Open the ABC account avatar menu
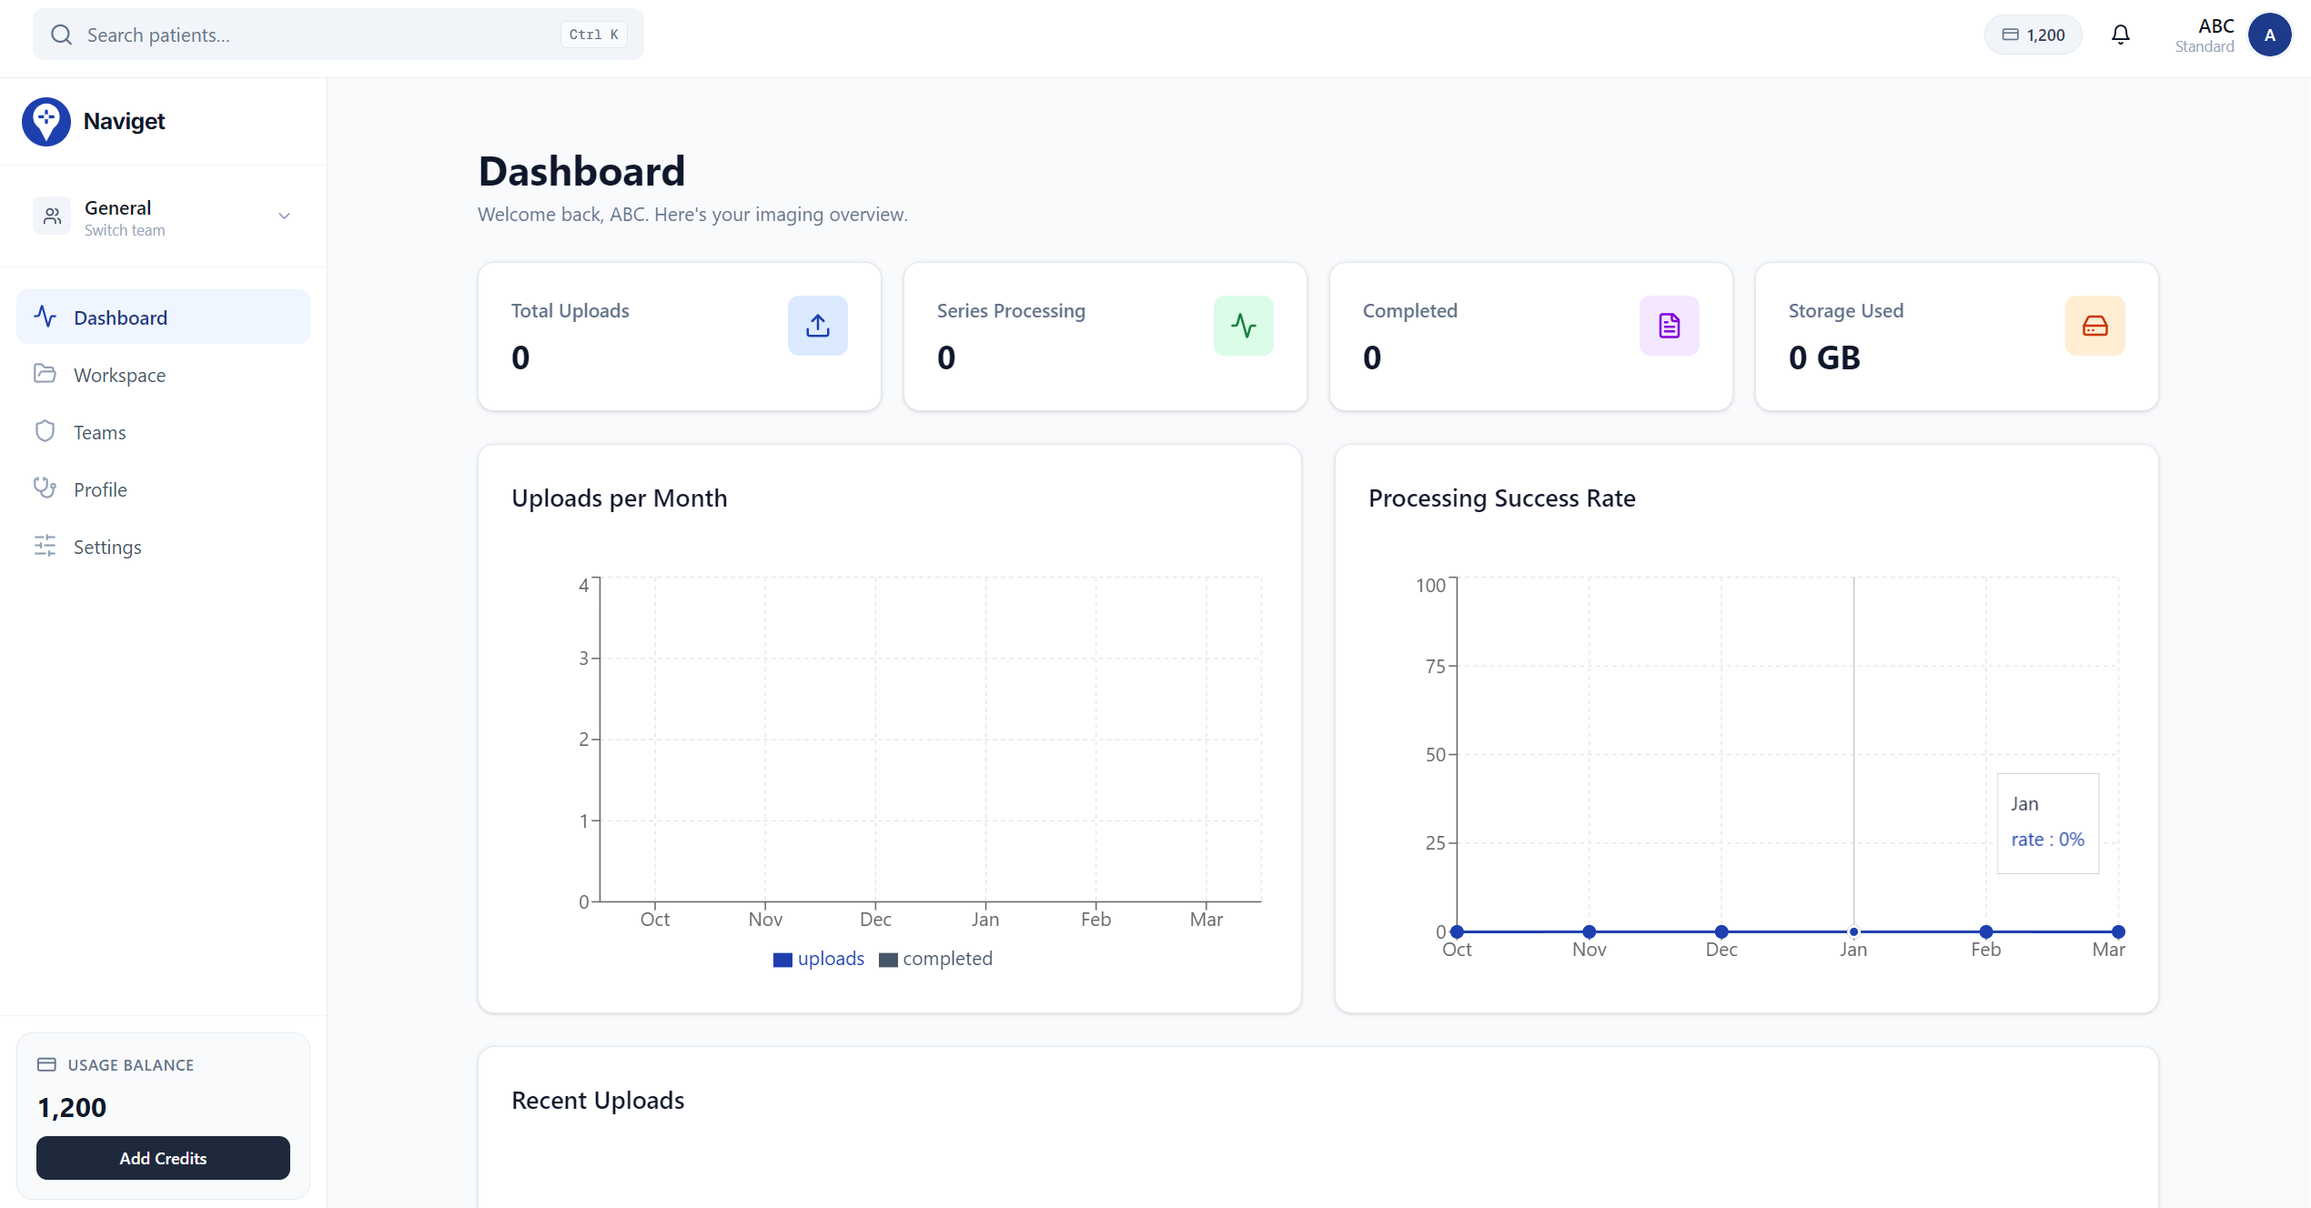Screen dimensions: 2311x1208 [2270, 35]
